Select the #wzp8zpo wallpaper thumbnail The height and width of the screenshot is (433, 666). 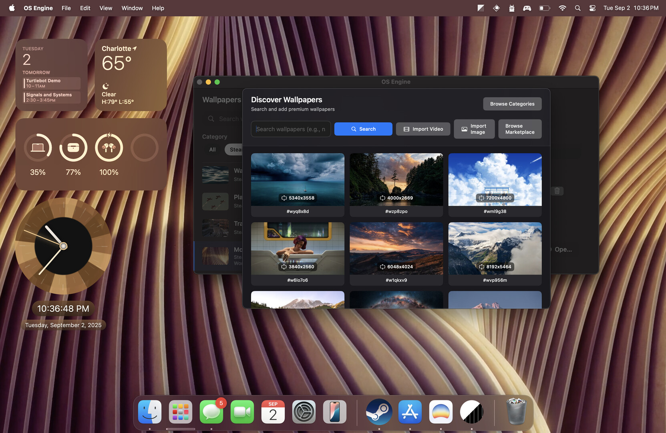tap(396, 179)
